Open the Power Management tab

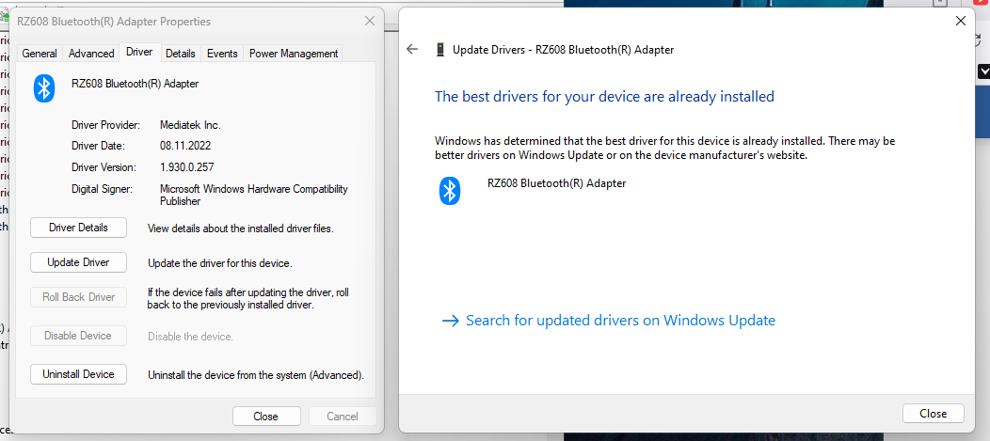(x=294, y=54)
